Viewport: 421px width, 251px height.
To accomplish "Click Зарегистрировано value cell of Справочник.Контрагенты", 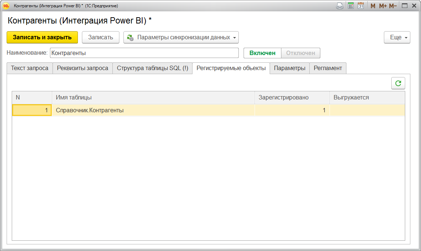I will 292,110.
